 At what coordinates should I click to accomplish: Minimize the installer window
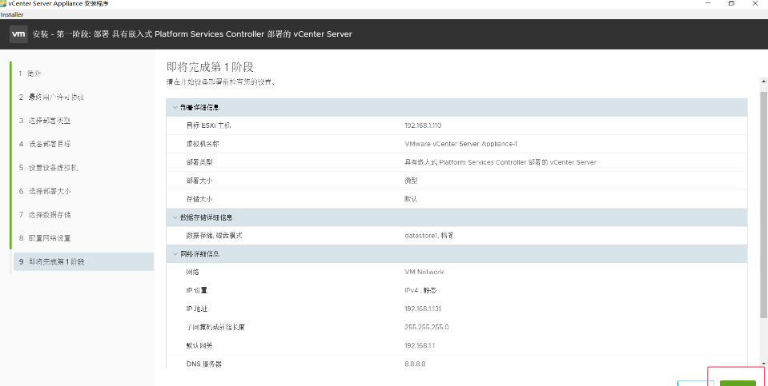pyautogui.click(x=708, y=3)
